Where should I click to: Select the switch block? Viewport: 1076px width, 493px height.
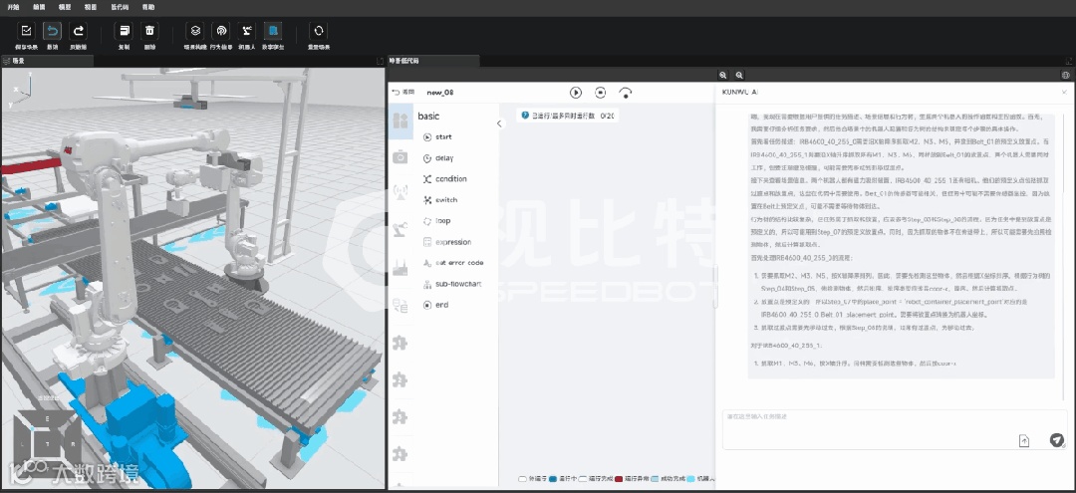(440, 200)
